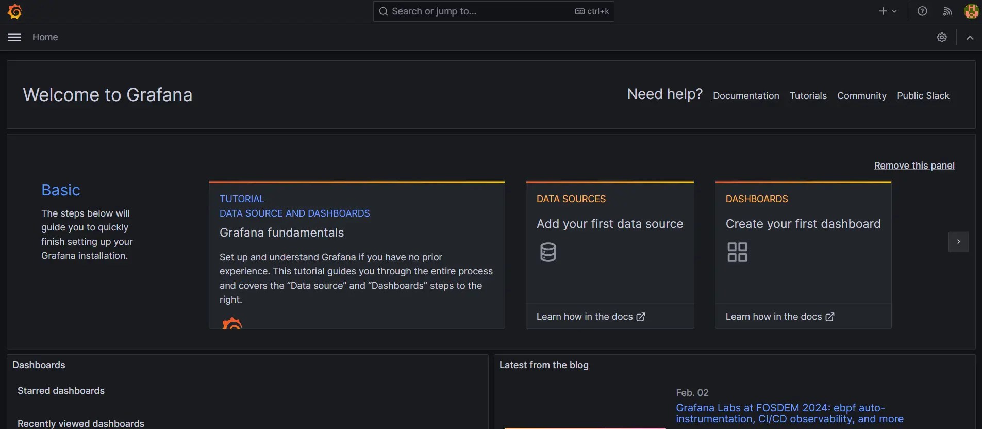Click Recently viewed dashboards heading

coord(81,423)
